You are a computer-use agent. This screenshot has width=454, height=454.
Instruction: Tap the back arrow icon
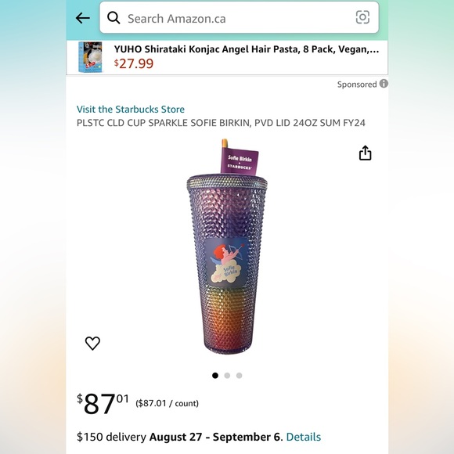tap(83, 18)
